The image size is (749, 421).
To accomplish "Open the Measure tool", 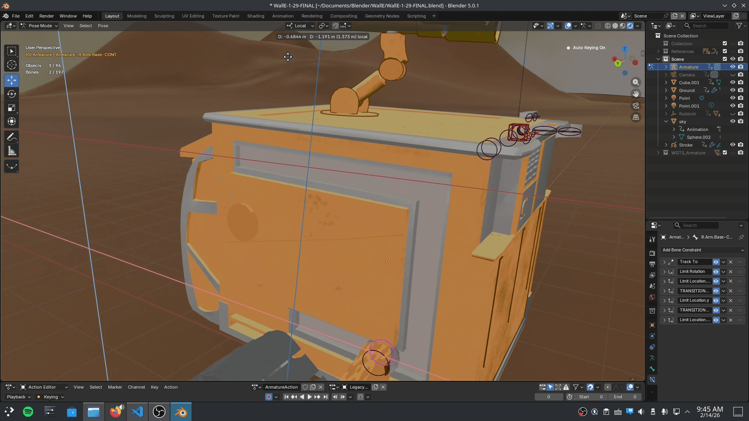I will coord(12,150).
